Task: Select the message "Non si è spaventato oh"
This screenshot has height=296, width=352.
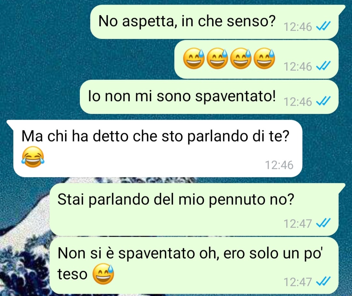Action: click(194, 265)
